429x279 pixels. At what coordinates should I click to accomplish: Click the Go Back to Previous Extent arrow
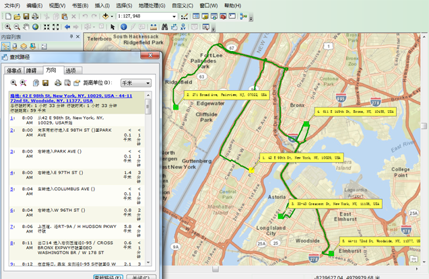click(x=66, y=27)
